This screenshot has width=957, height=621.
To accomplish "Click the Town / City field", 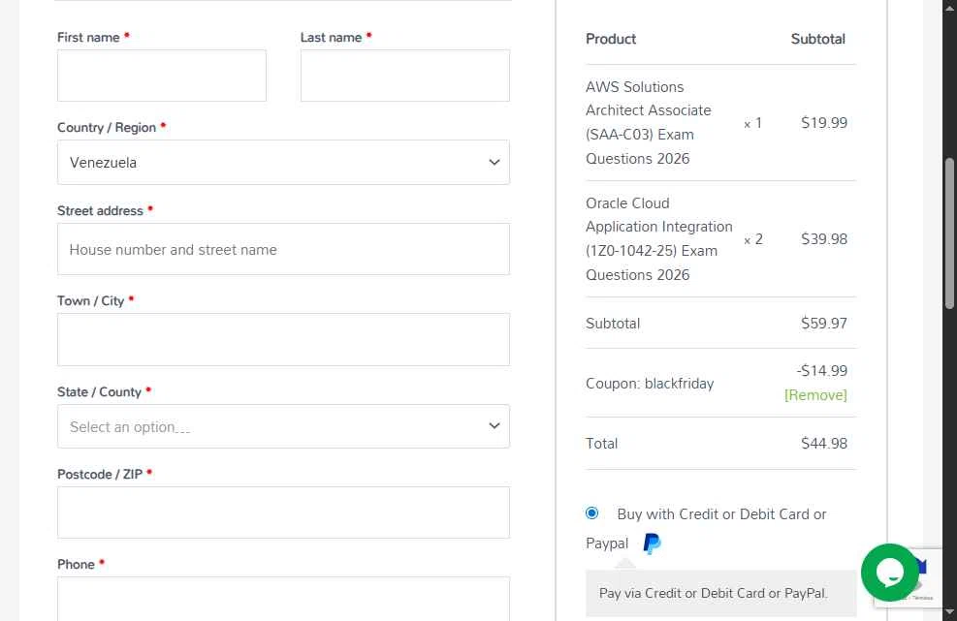I will pos(283,340).
